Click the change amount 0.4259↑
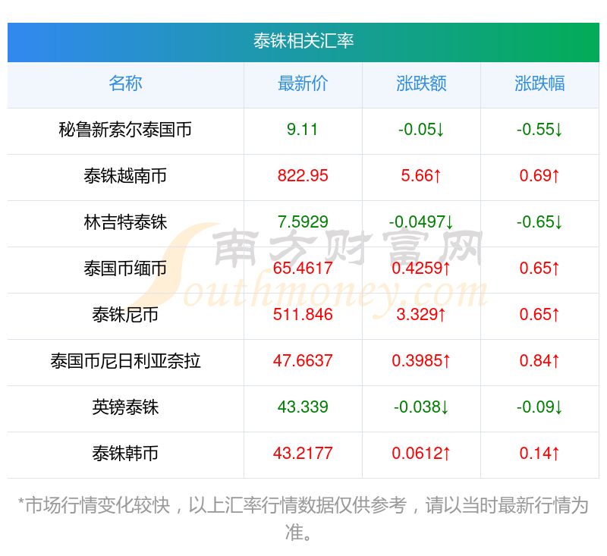607x556 pixels. coord(421,268)
